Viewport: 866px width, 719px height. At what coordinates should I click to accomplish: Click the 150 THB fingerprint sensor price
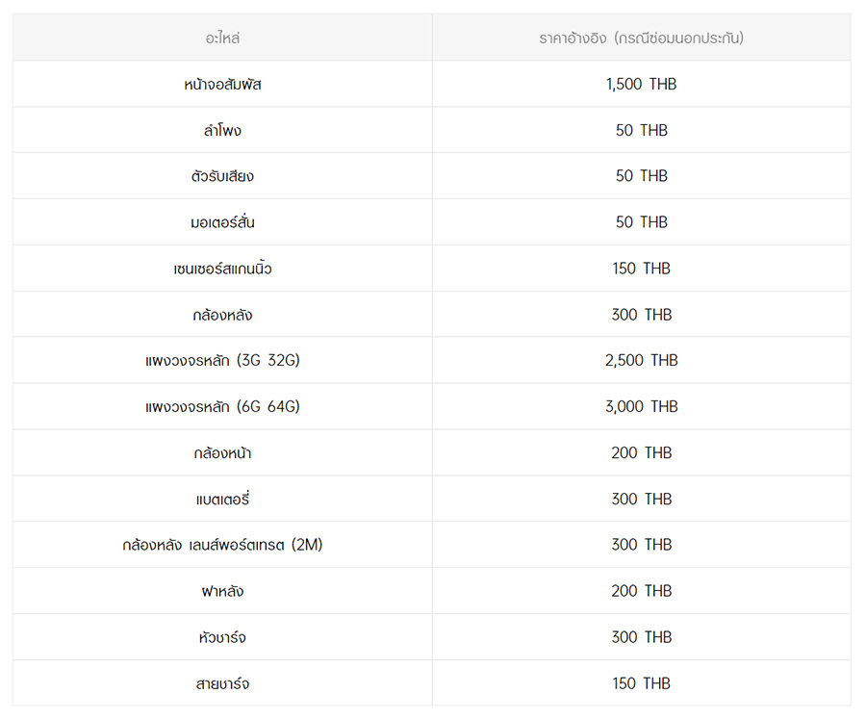click(x=641, y=269)
